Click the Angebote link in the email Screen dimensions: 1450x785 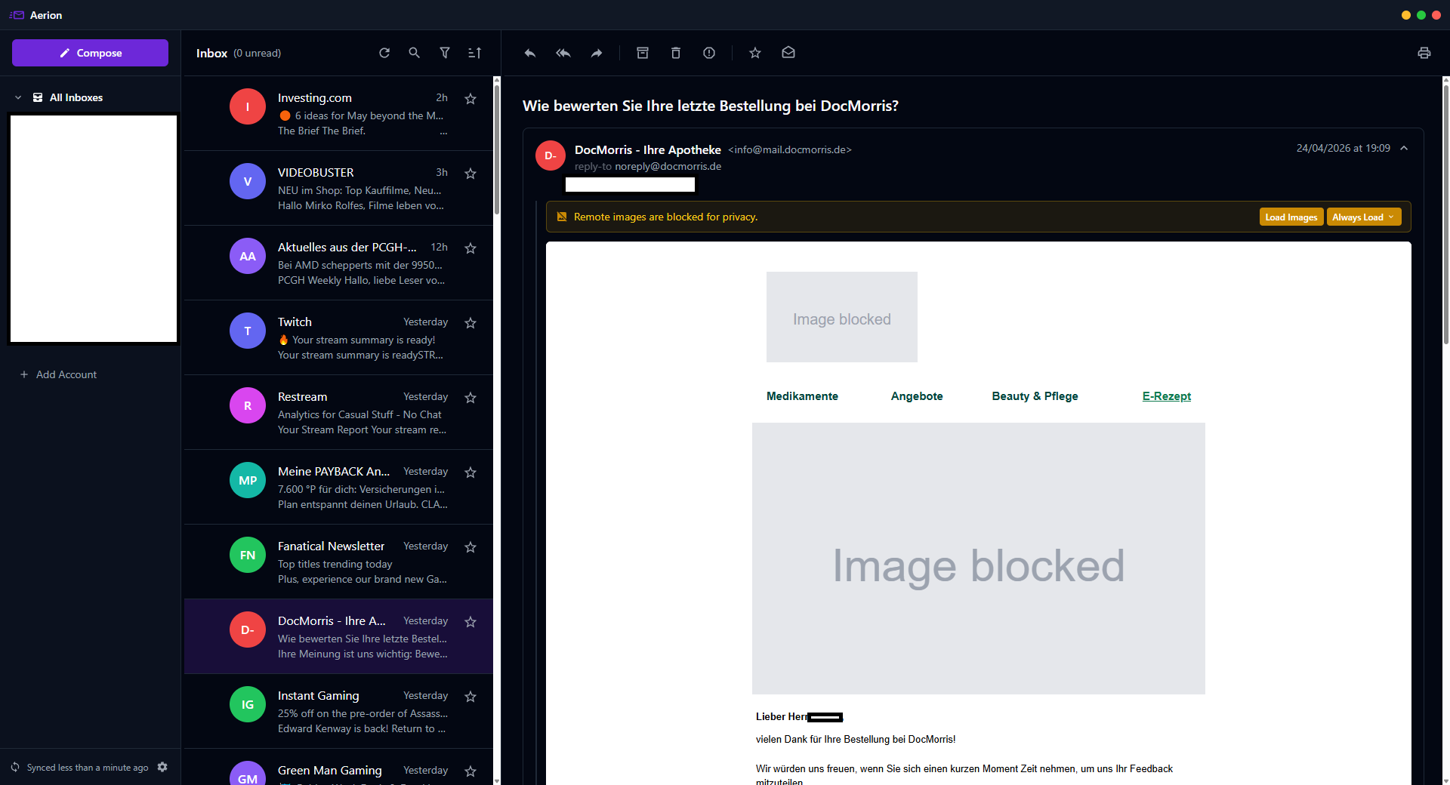coord(917,396)
